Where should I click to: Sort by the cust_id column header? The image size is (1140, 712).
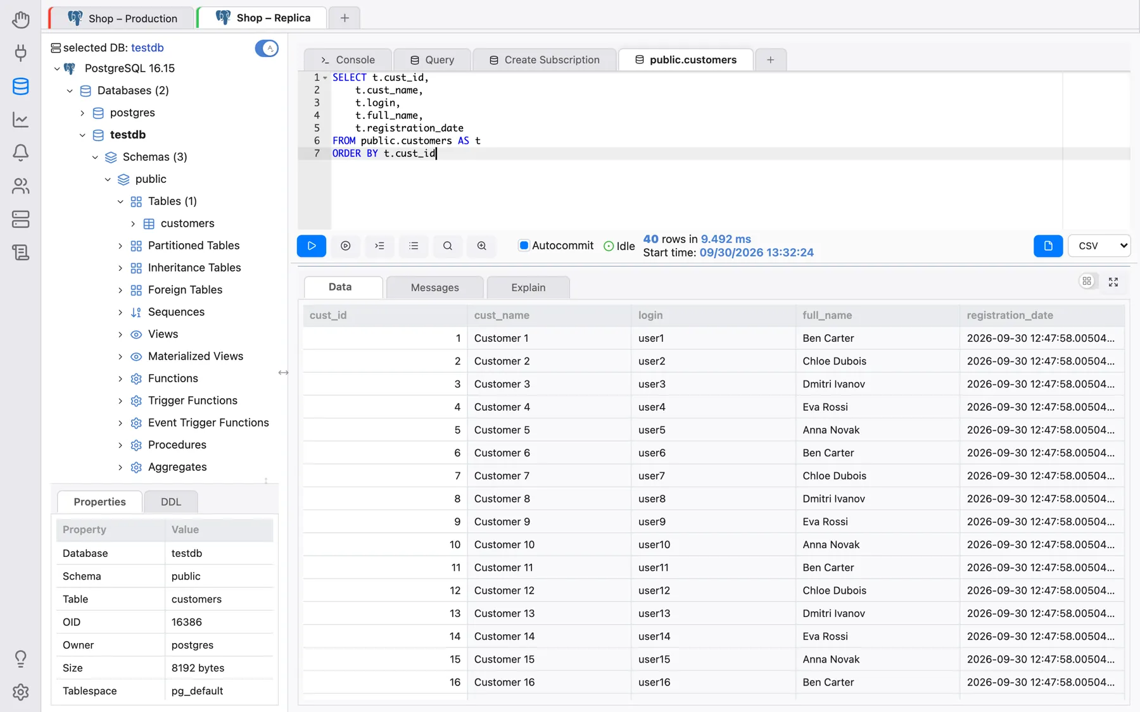[x=385, y=315]
